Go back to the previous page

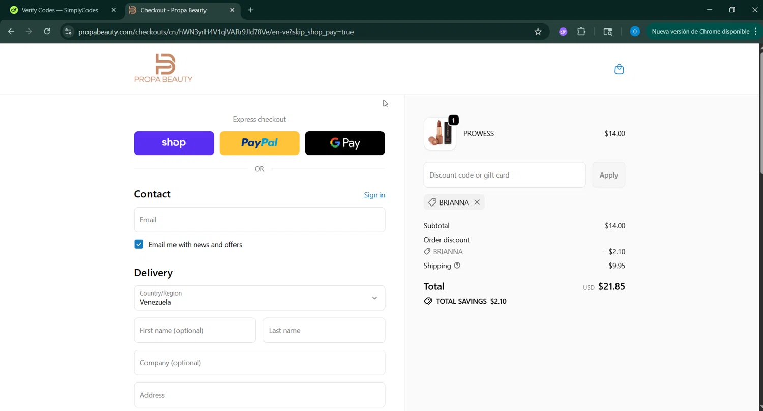click(x=11, y=32)
